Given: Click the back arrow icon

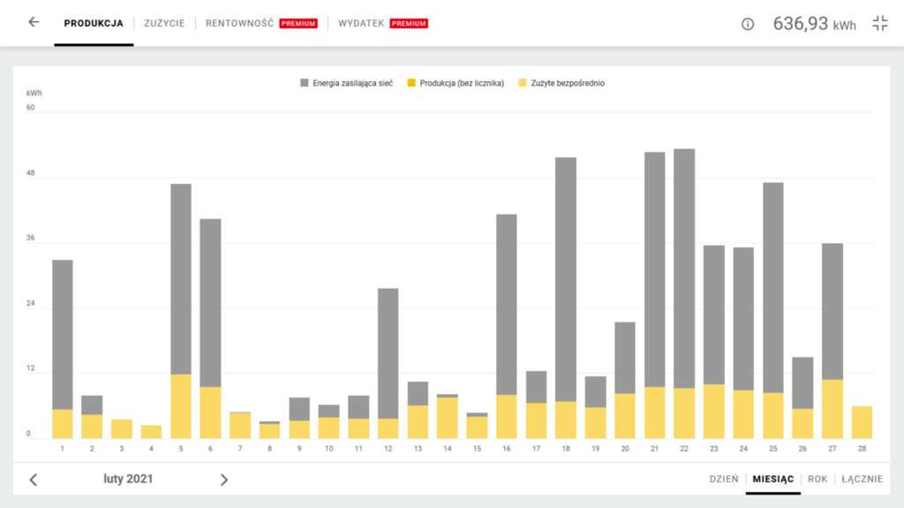Looking at the screenshot, I should click(x=34, y=23).
